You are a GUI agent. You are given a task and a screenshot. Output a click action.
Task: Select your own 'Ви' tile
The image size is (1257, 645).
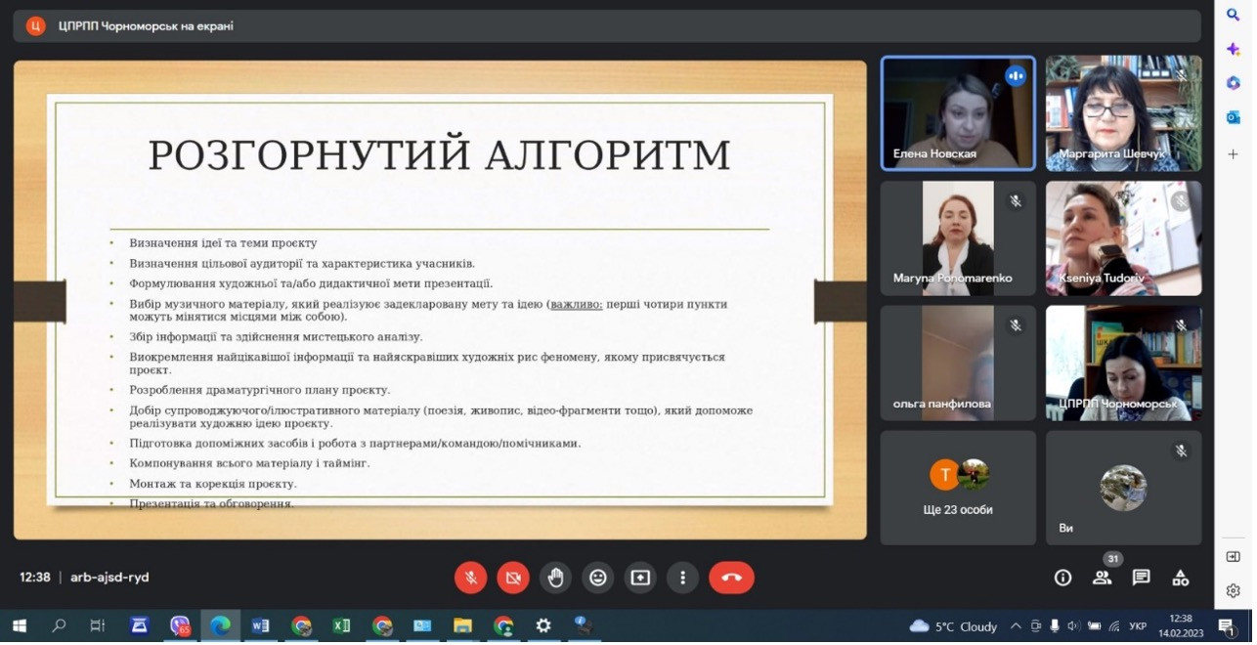coord(1124,488)
